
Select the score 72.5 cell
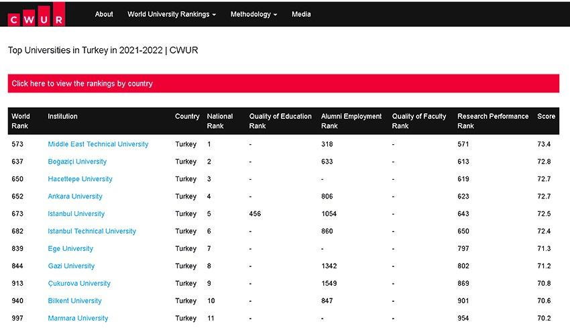[x=544, y=214]
